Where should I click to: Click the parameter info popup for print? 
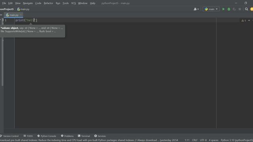(x=32, y=31)
